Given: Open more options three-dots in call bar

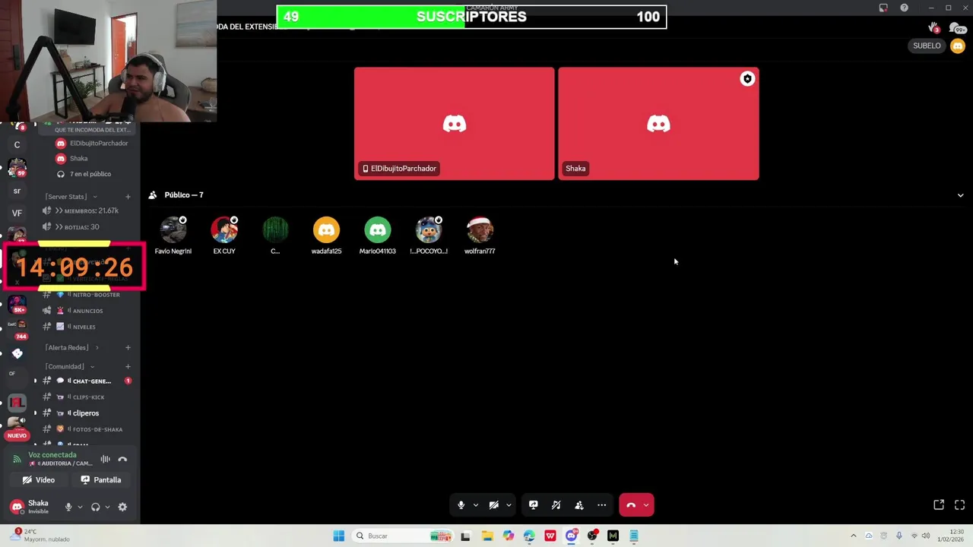Looking at the screenshot, I should pyautogui.click(x=602, y=505).
